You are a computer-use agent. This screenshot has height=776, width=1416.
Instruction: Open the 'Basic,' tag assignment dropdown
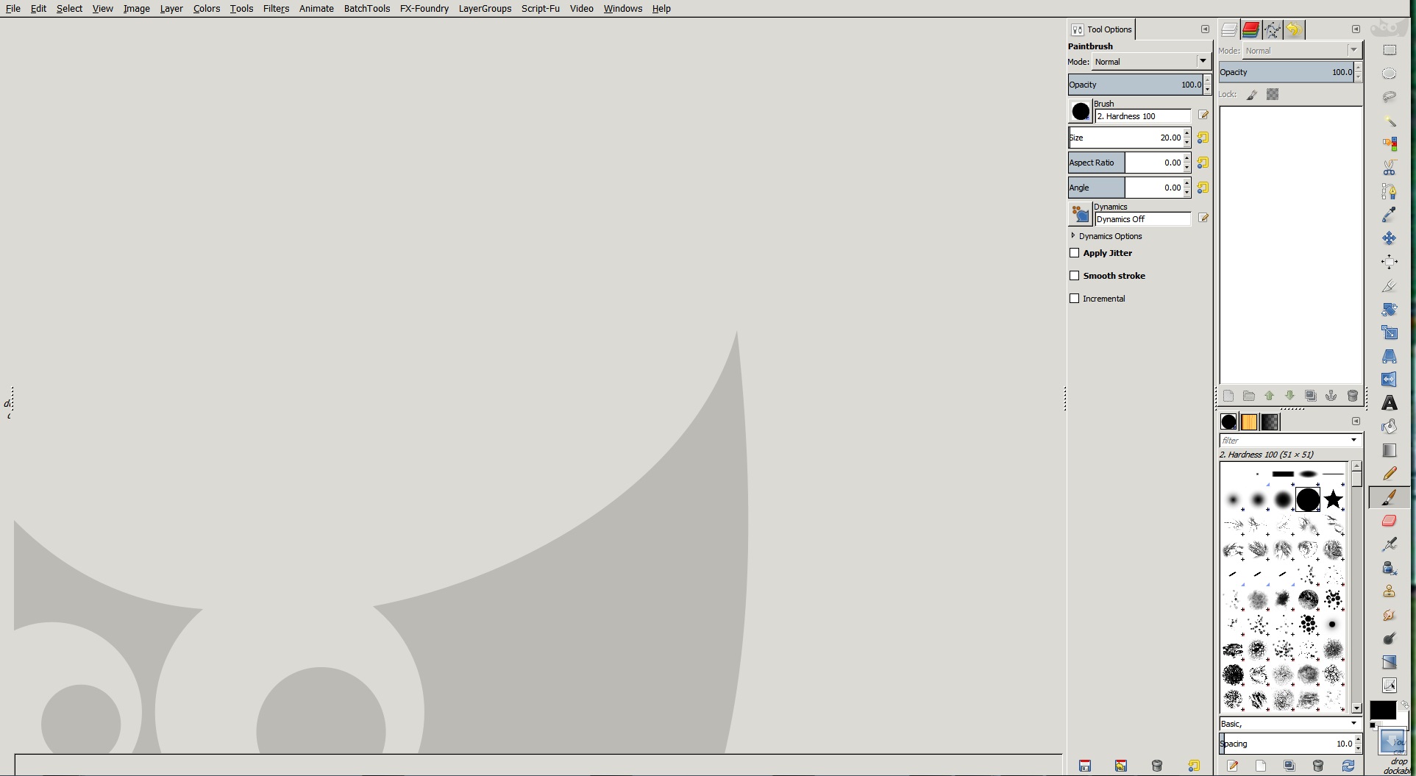point(1353,724)
